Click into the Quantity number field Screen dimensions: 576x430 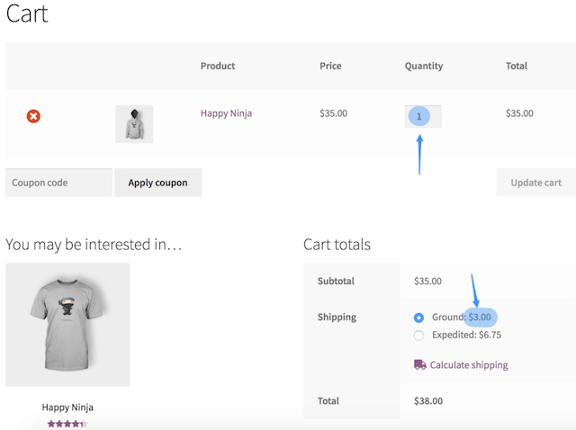coord(422,116)
